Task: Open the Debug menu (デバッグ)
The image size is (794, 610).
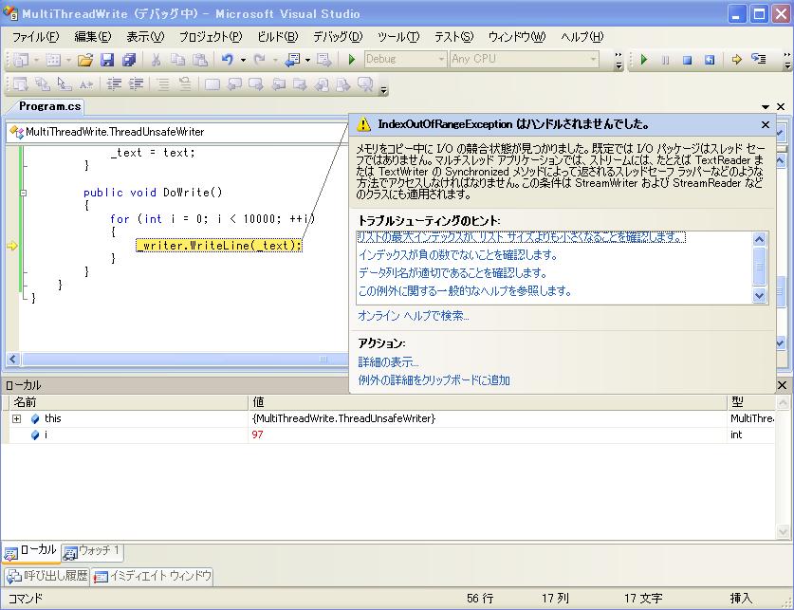Action: tap(337, 36)
